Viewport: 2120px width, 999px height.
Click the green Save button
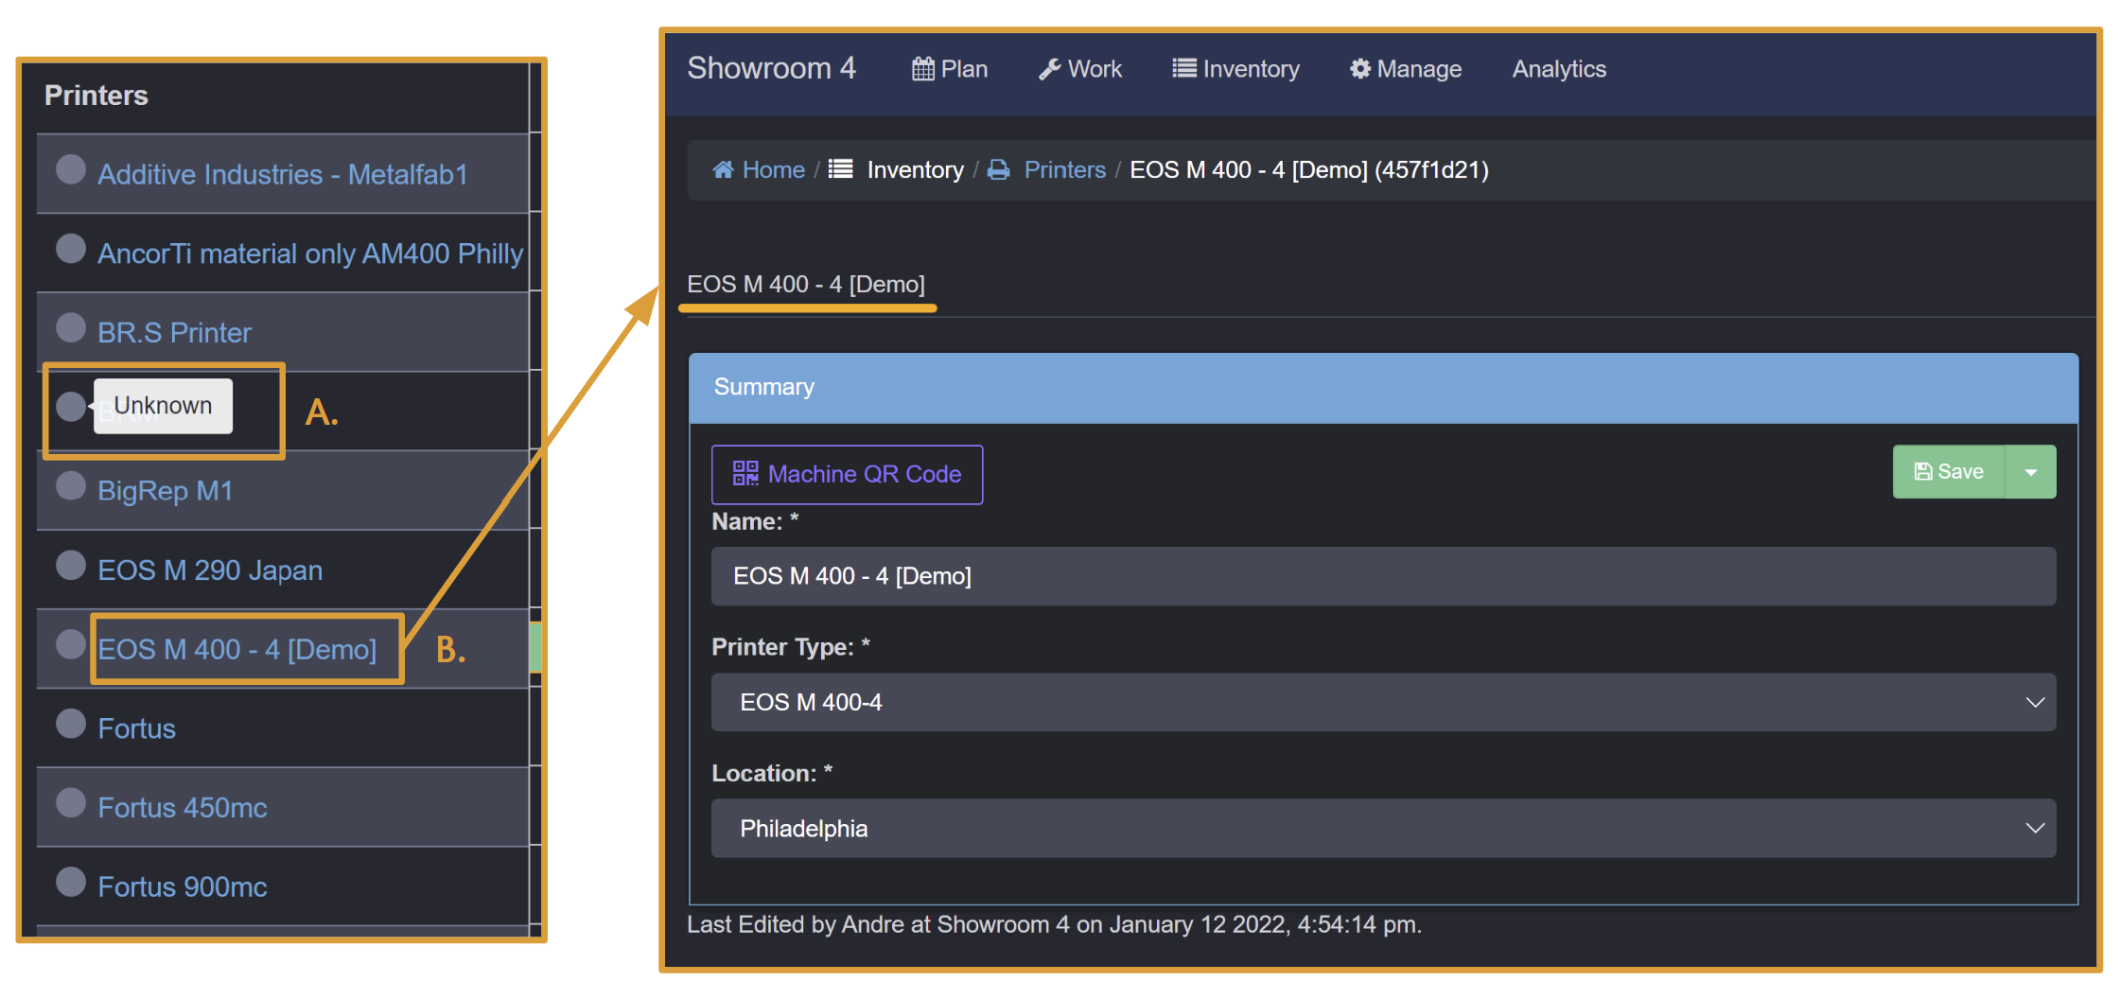coord(1949,471)
